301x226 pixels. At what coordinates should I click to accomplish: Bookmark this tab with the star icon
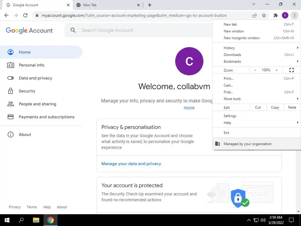coord(264,15)
